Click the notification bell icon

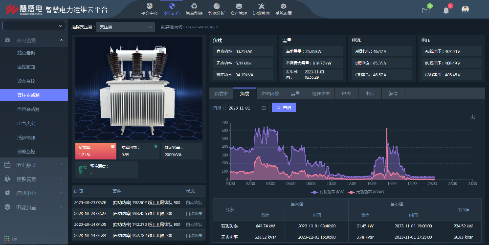(446, 10)
